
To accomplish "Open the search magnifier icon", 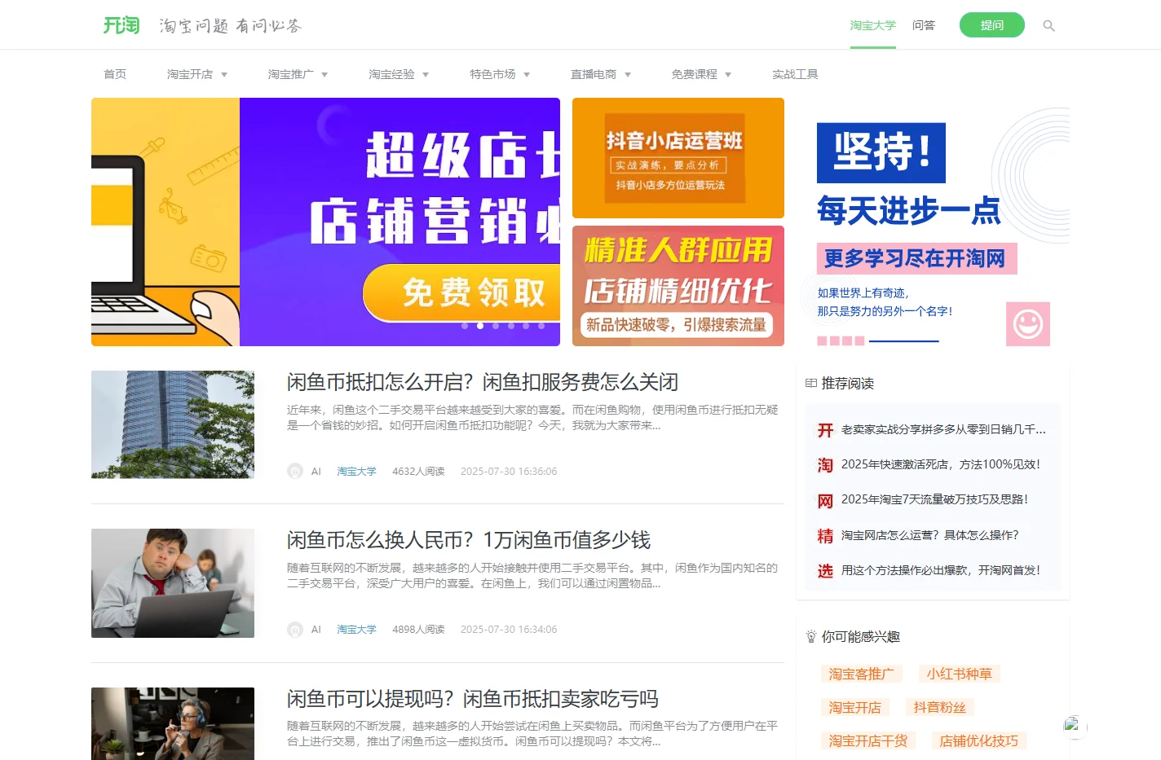I will click(1049, 26).
